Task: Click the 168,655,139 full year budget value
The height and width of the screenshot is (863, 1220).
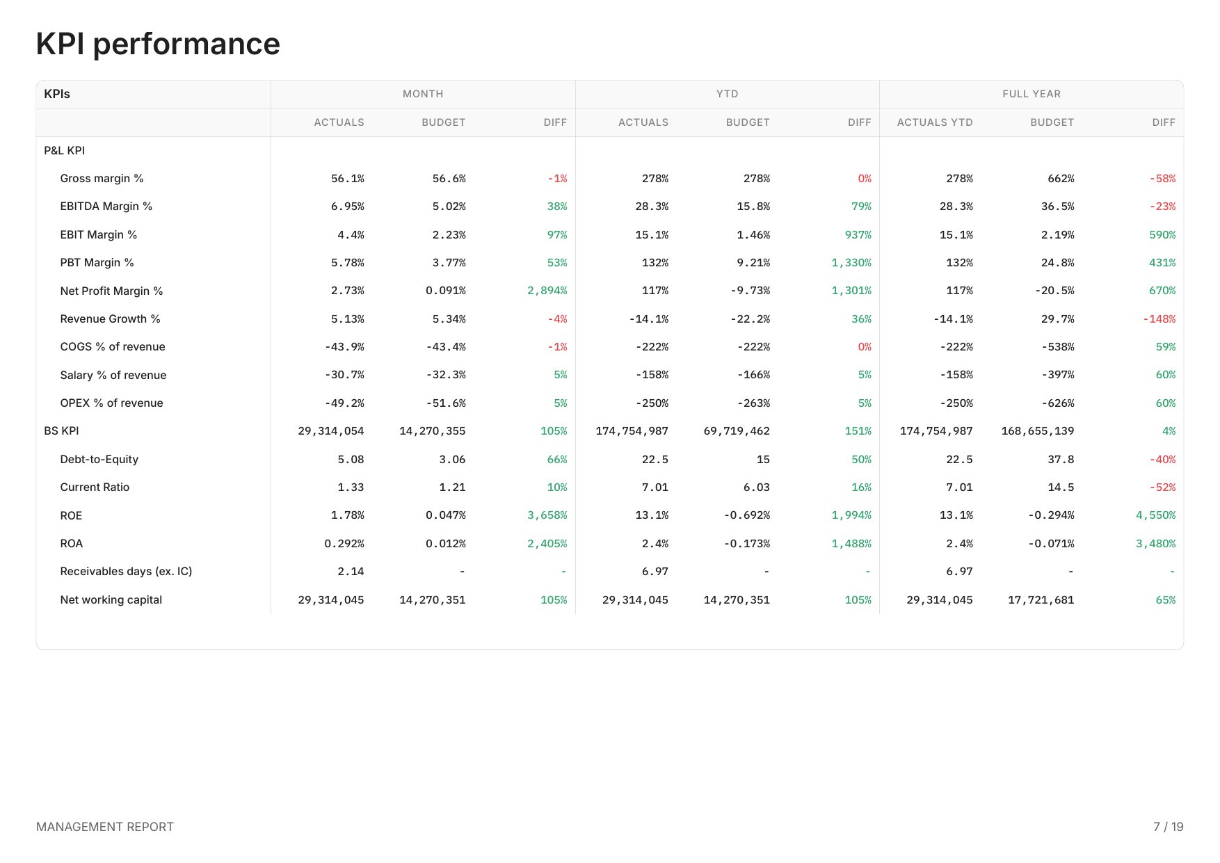Action: tap(1038, 431)
